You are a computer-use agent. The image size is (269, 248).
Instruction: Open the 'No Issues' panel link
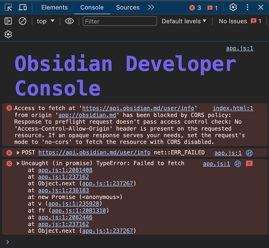[x=233, y=21]
